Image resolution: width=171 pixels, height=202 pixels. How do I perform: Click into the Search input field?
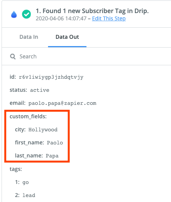(90, 56)
